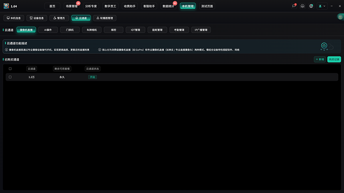
Task: Click the round globe avatar icon
Action: coord(311,6)
